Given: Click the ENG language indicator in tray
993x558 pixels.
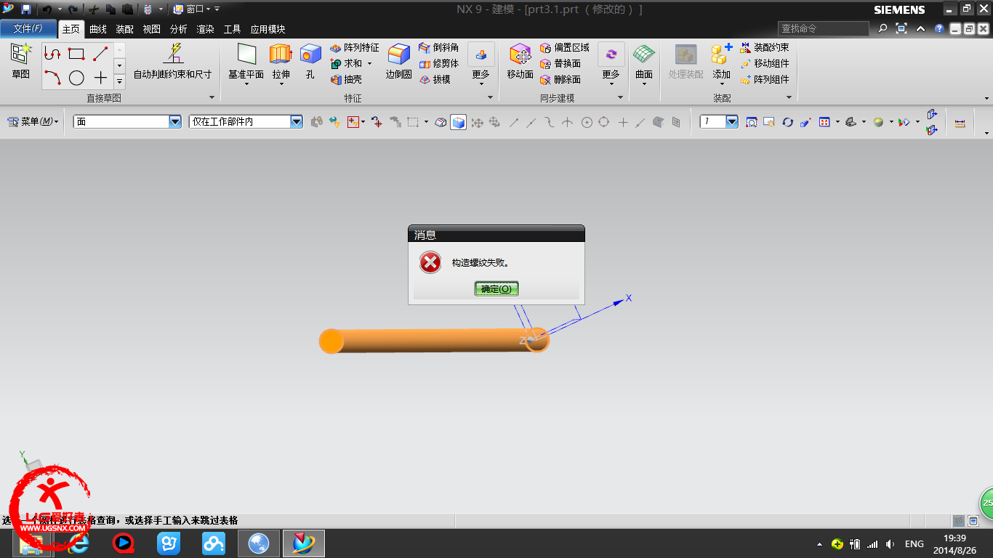Looking at the screenshot, I should point(914,543).
